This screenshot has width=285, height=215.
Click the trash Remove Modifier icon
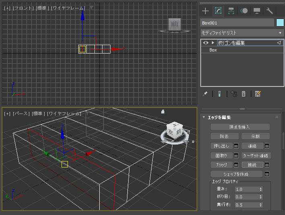pos(244,94)
